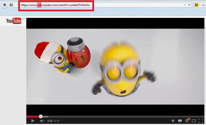Enter fullscreen video mode
The image size is (206, 125).
pyautogui.click(x=201, y=121)
